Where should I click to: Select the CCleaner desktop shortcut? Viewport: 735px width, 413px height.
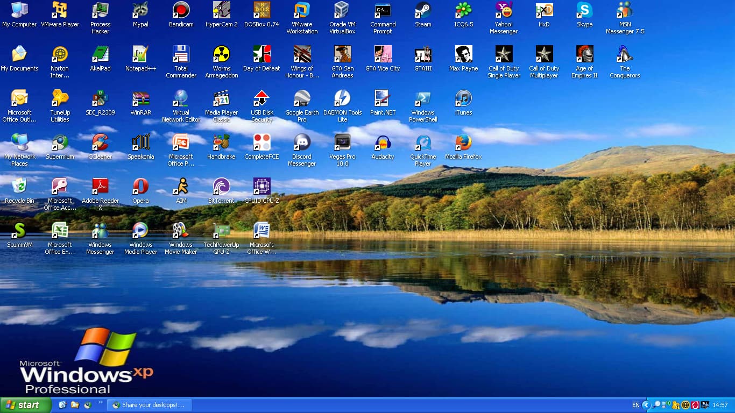point(100,143)
